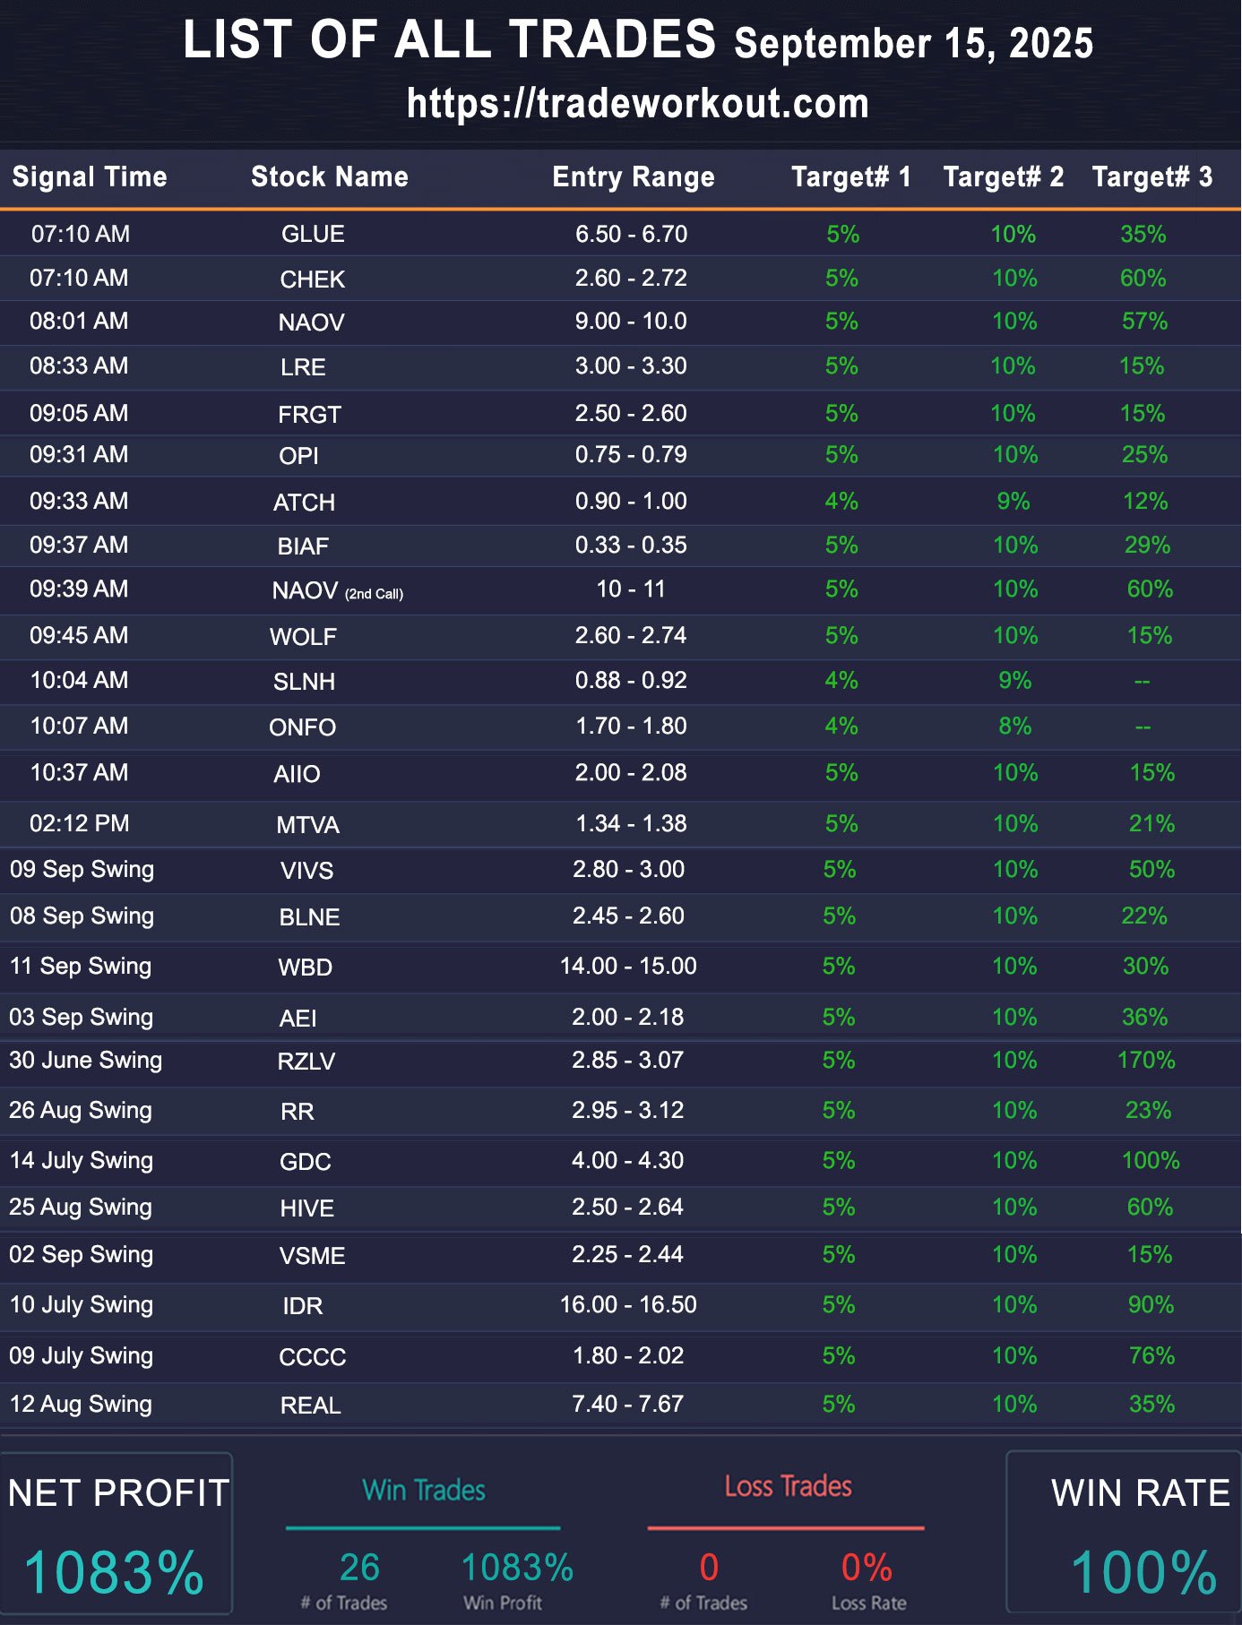The height and width of the screenshot is (1625, 1242).
Task: Select the VSME stock name
Action: tap(312, 1256)
